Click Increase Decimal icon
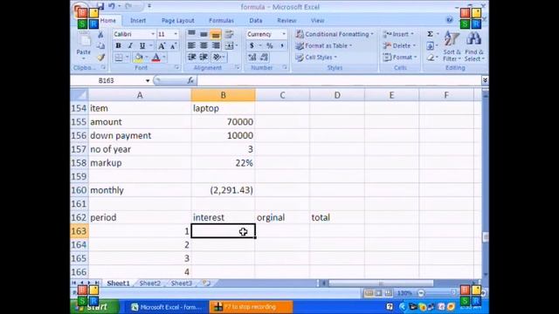 252,57
